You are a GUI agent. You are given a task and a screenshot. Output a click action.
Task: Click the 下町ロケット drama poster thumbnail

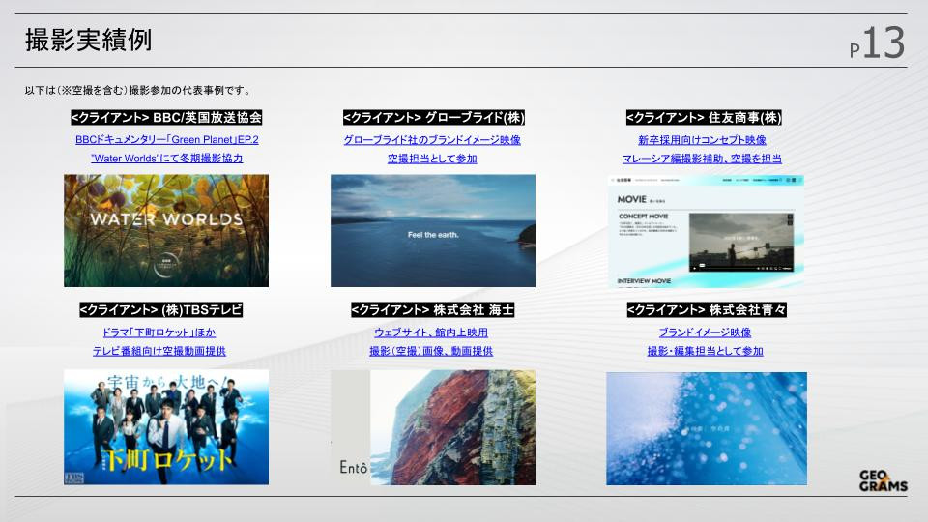166,426
